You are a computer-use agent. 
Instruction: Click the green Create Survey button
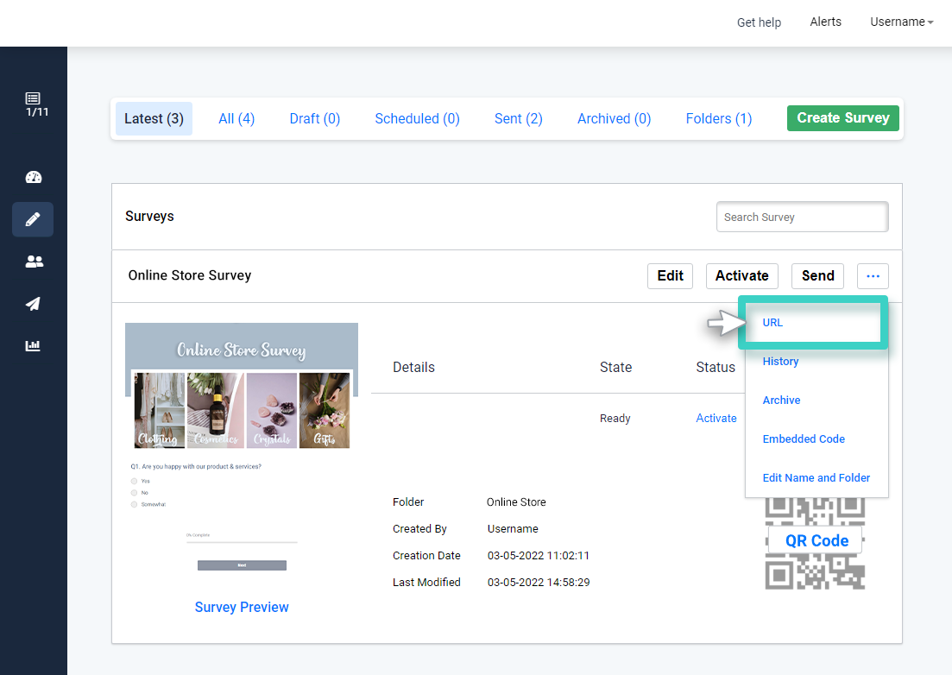click(842, 118)
